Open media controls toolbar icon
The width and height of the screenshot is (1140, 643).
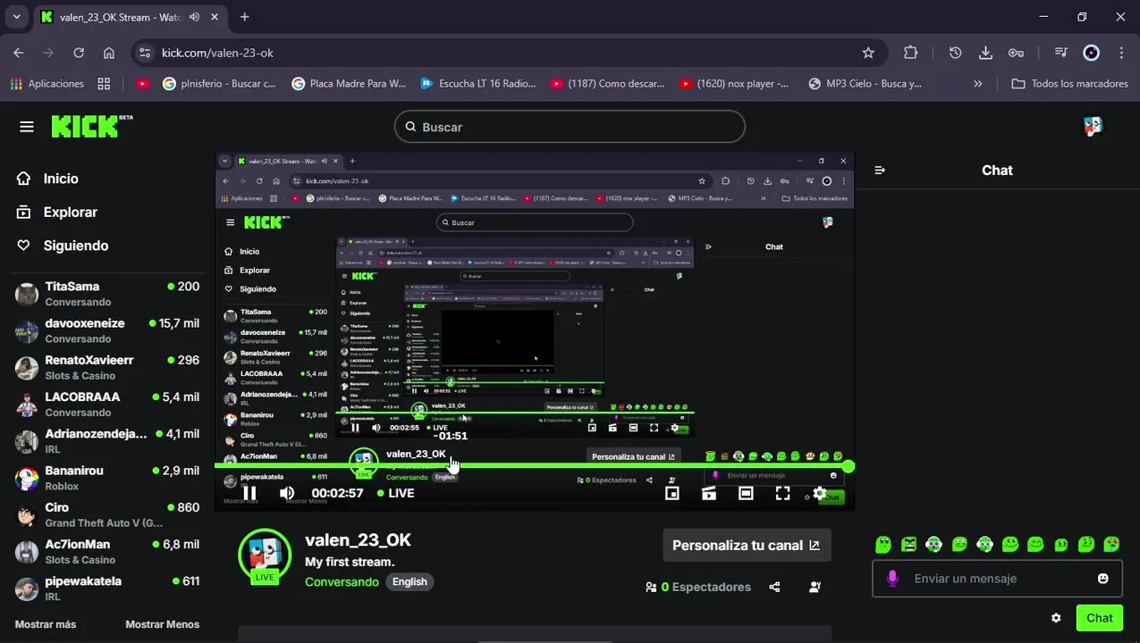[x=1061, y=53]
